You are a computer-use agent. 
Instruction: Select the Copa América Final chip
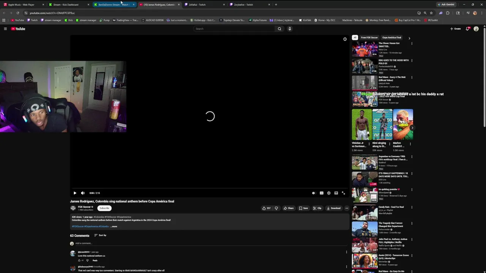[x=391, y=38]
